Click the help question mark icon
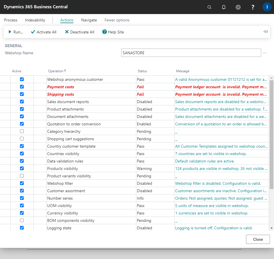Image resolution: width=274 pixels, height=259 pixels. click(253, 7)
